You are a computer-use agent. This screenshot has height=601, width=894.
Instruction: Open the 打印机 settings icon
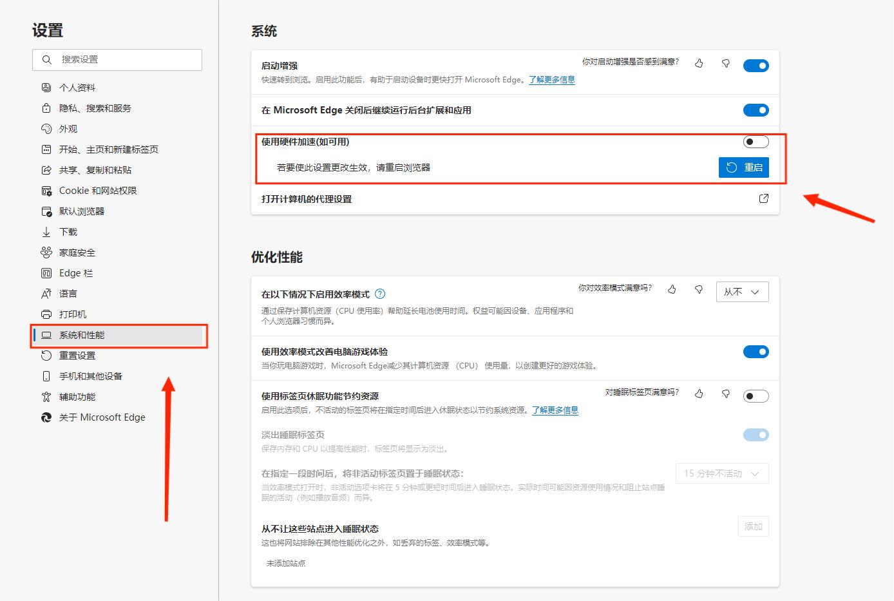[x=46, y=314]
